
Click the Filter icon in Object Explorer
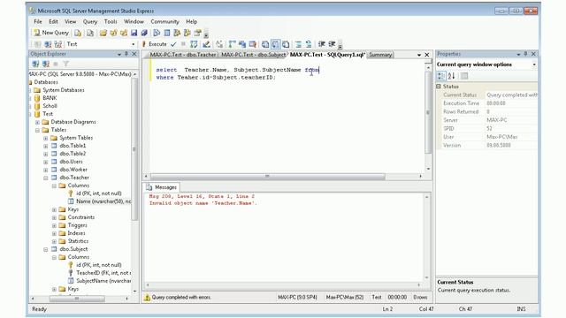coord(66,64)
